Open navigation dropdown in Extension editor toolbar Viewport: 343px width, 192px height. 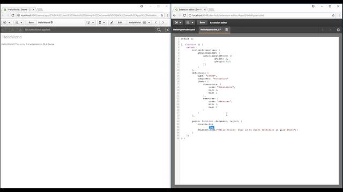pyautogui.click(x=178, y=22)
